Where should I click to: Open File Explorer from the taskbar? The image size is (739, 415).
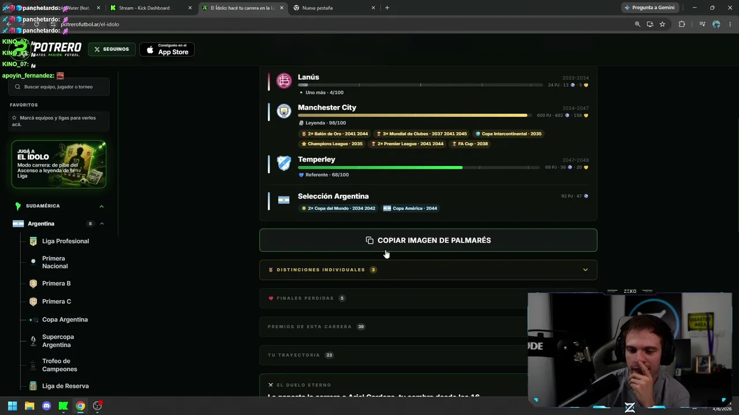click(29, 406)
